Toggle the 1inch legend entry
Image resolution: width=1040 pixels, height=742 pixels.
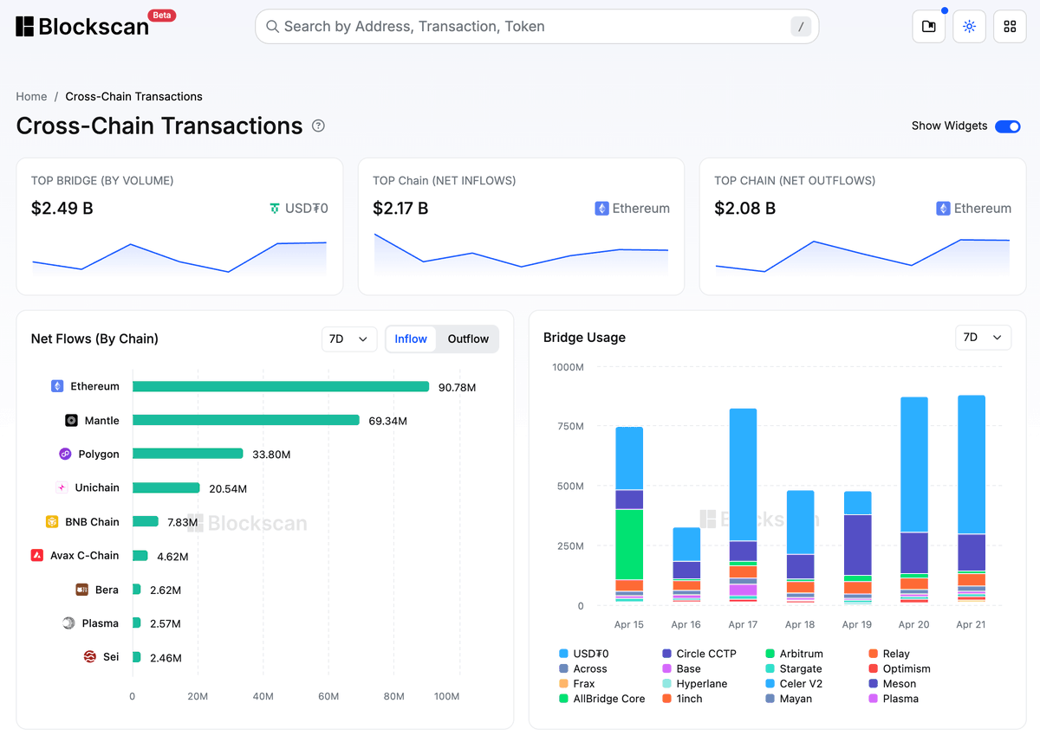coord(682,698)
